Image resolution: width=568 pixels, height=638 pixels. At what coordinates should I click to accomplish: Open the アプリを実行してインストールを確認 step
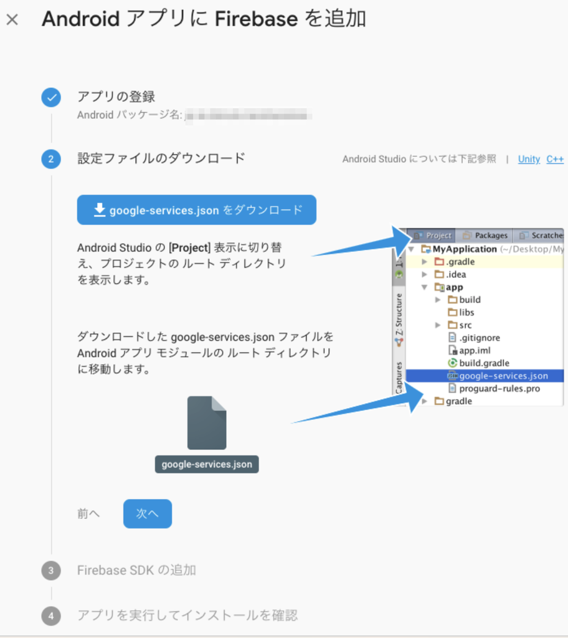[x=187, y=616]
